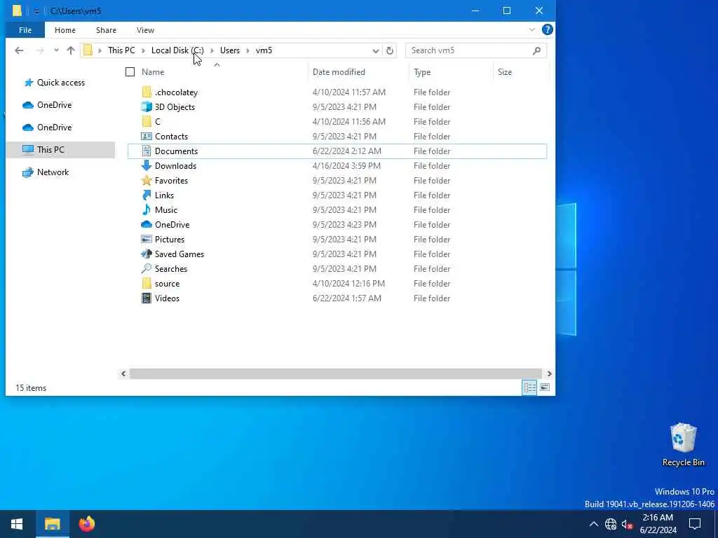Click the 3D Objects folder icon
Screen dimensions: 718x538
pos(147,106)
